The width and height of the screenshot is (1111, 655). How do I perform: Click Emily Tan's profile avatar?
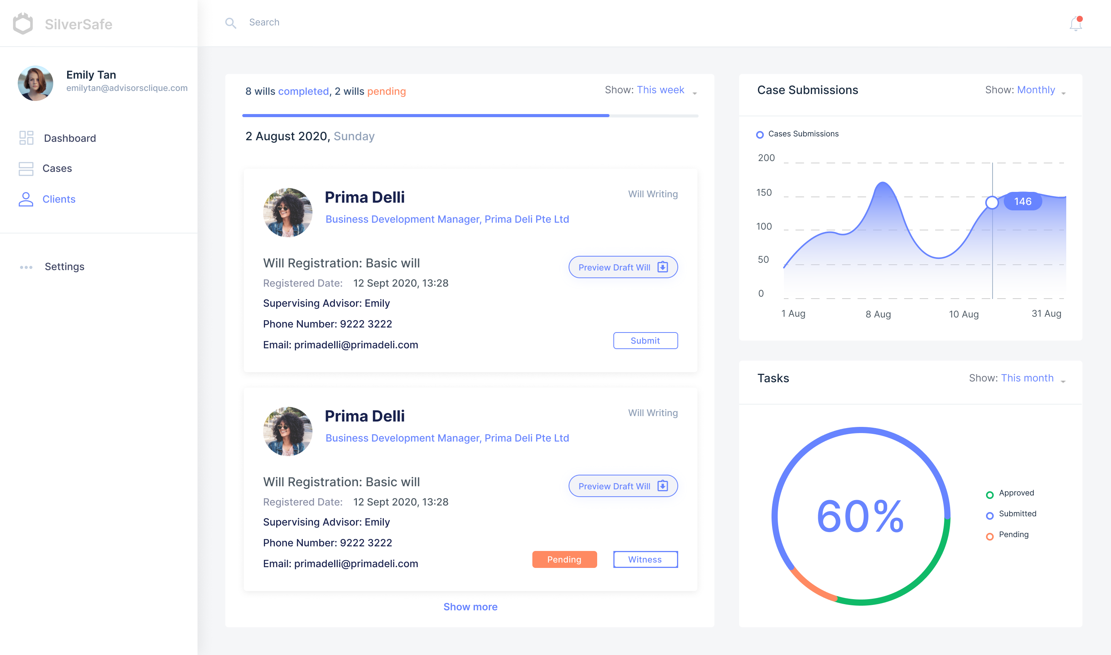tap(35, 83)
